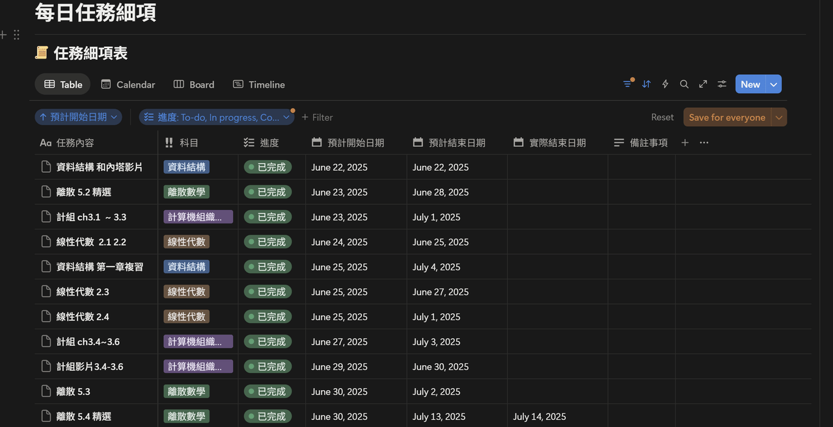Viewport: 833px width, 427px height.
Task: Click 已完成 status in 計組影片3.4-3.6 row
Action: (x=267, y=366)
